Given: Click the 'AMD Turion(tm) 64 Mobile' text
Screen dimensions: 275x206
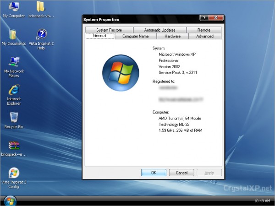Looking at the screenshot, I should [x=180, y=119].
